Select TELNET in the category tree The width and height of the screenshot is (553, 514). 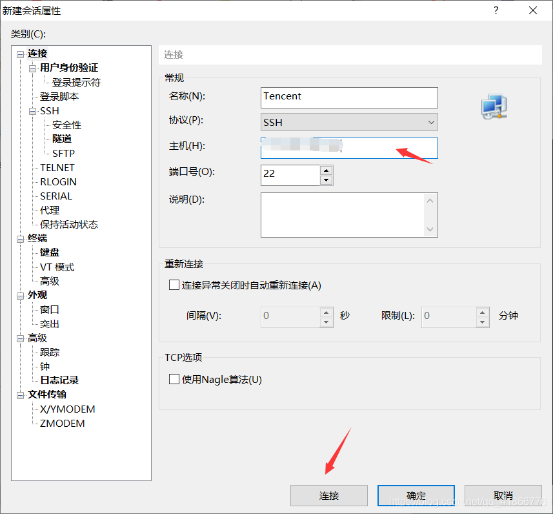click(x=57, y=168)
